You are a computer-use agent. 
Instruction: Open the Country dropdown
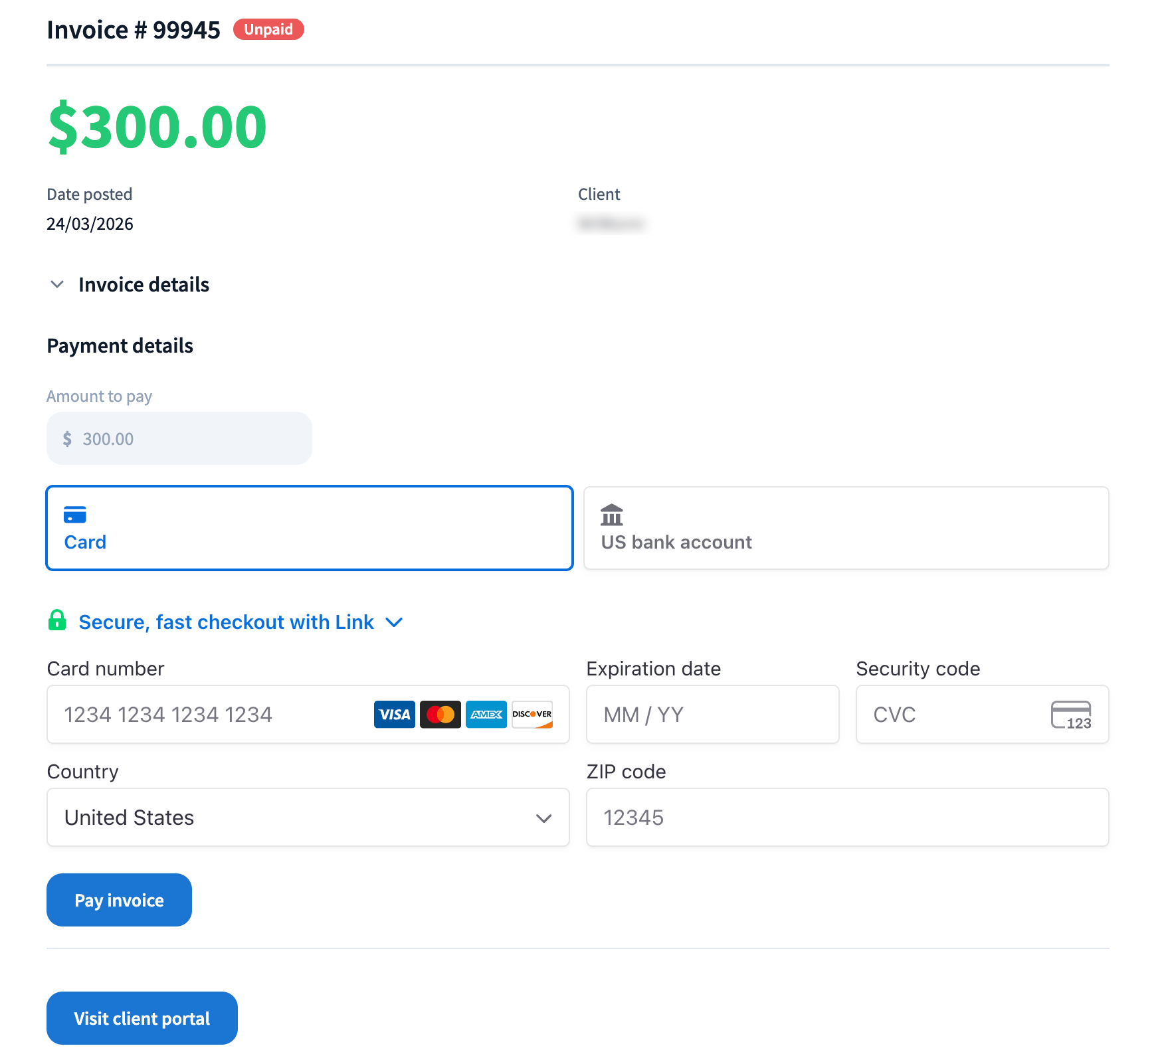[x=308, y=818]
